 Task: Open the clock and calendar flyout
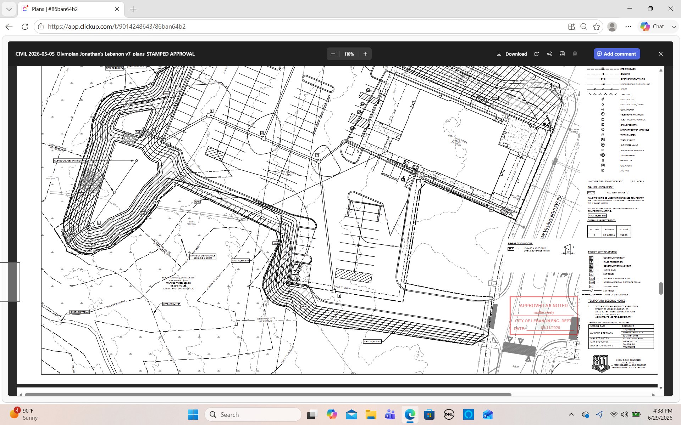[660, 414]
